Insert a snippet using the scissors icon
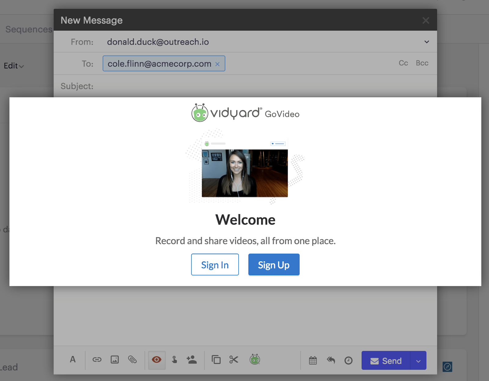489x381 pixels. pos(233,360)
